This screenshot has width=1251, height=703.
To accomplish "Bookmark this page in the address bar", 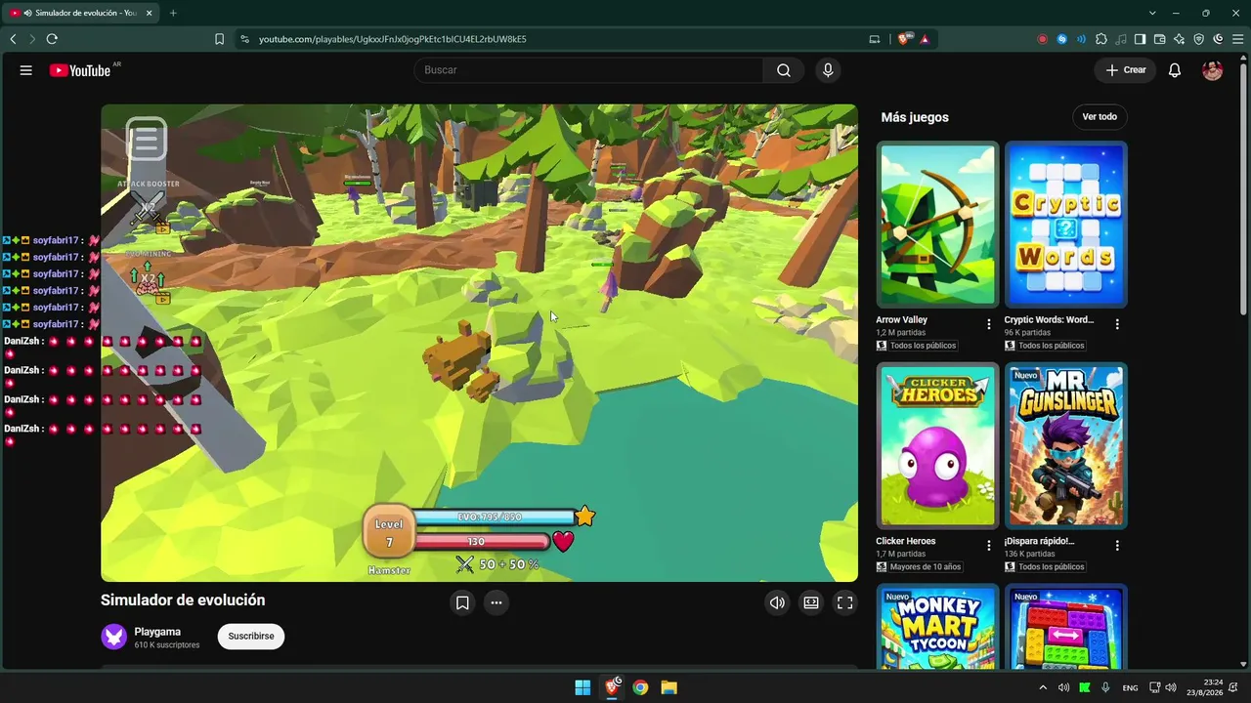I will (219, 39).
